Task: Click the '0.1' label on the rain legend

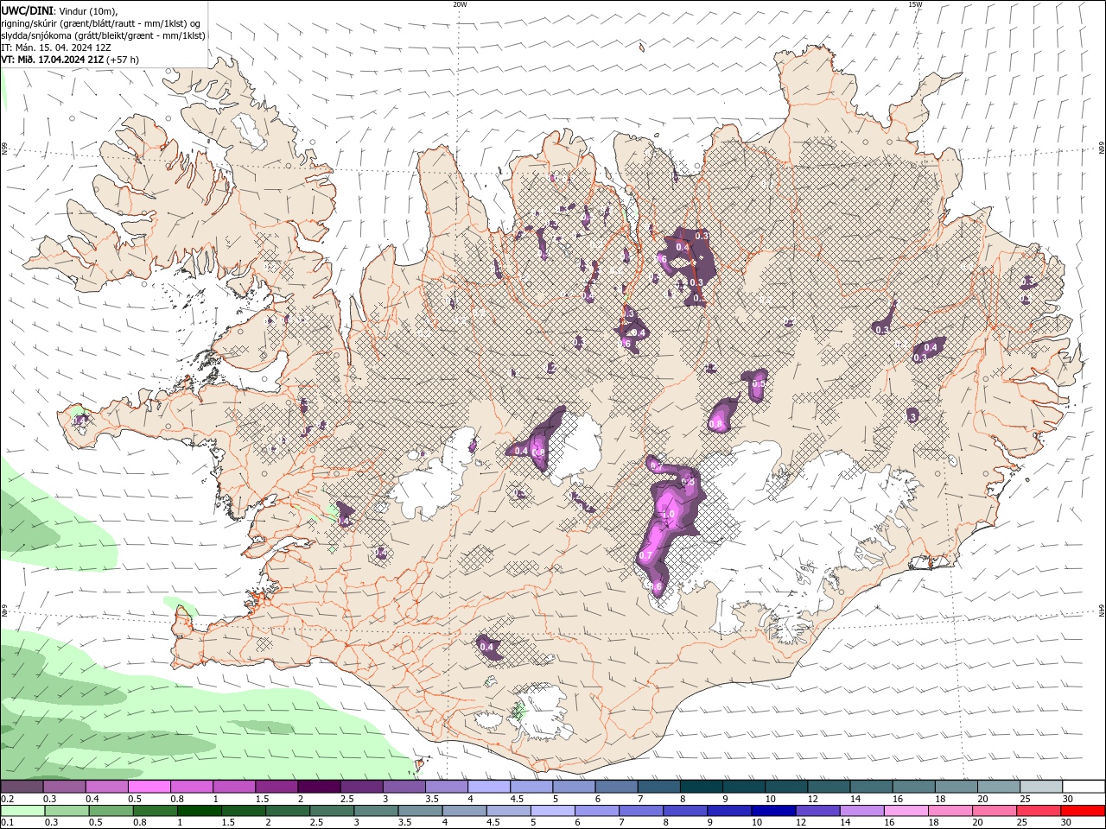Action: tap(7, 823)
